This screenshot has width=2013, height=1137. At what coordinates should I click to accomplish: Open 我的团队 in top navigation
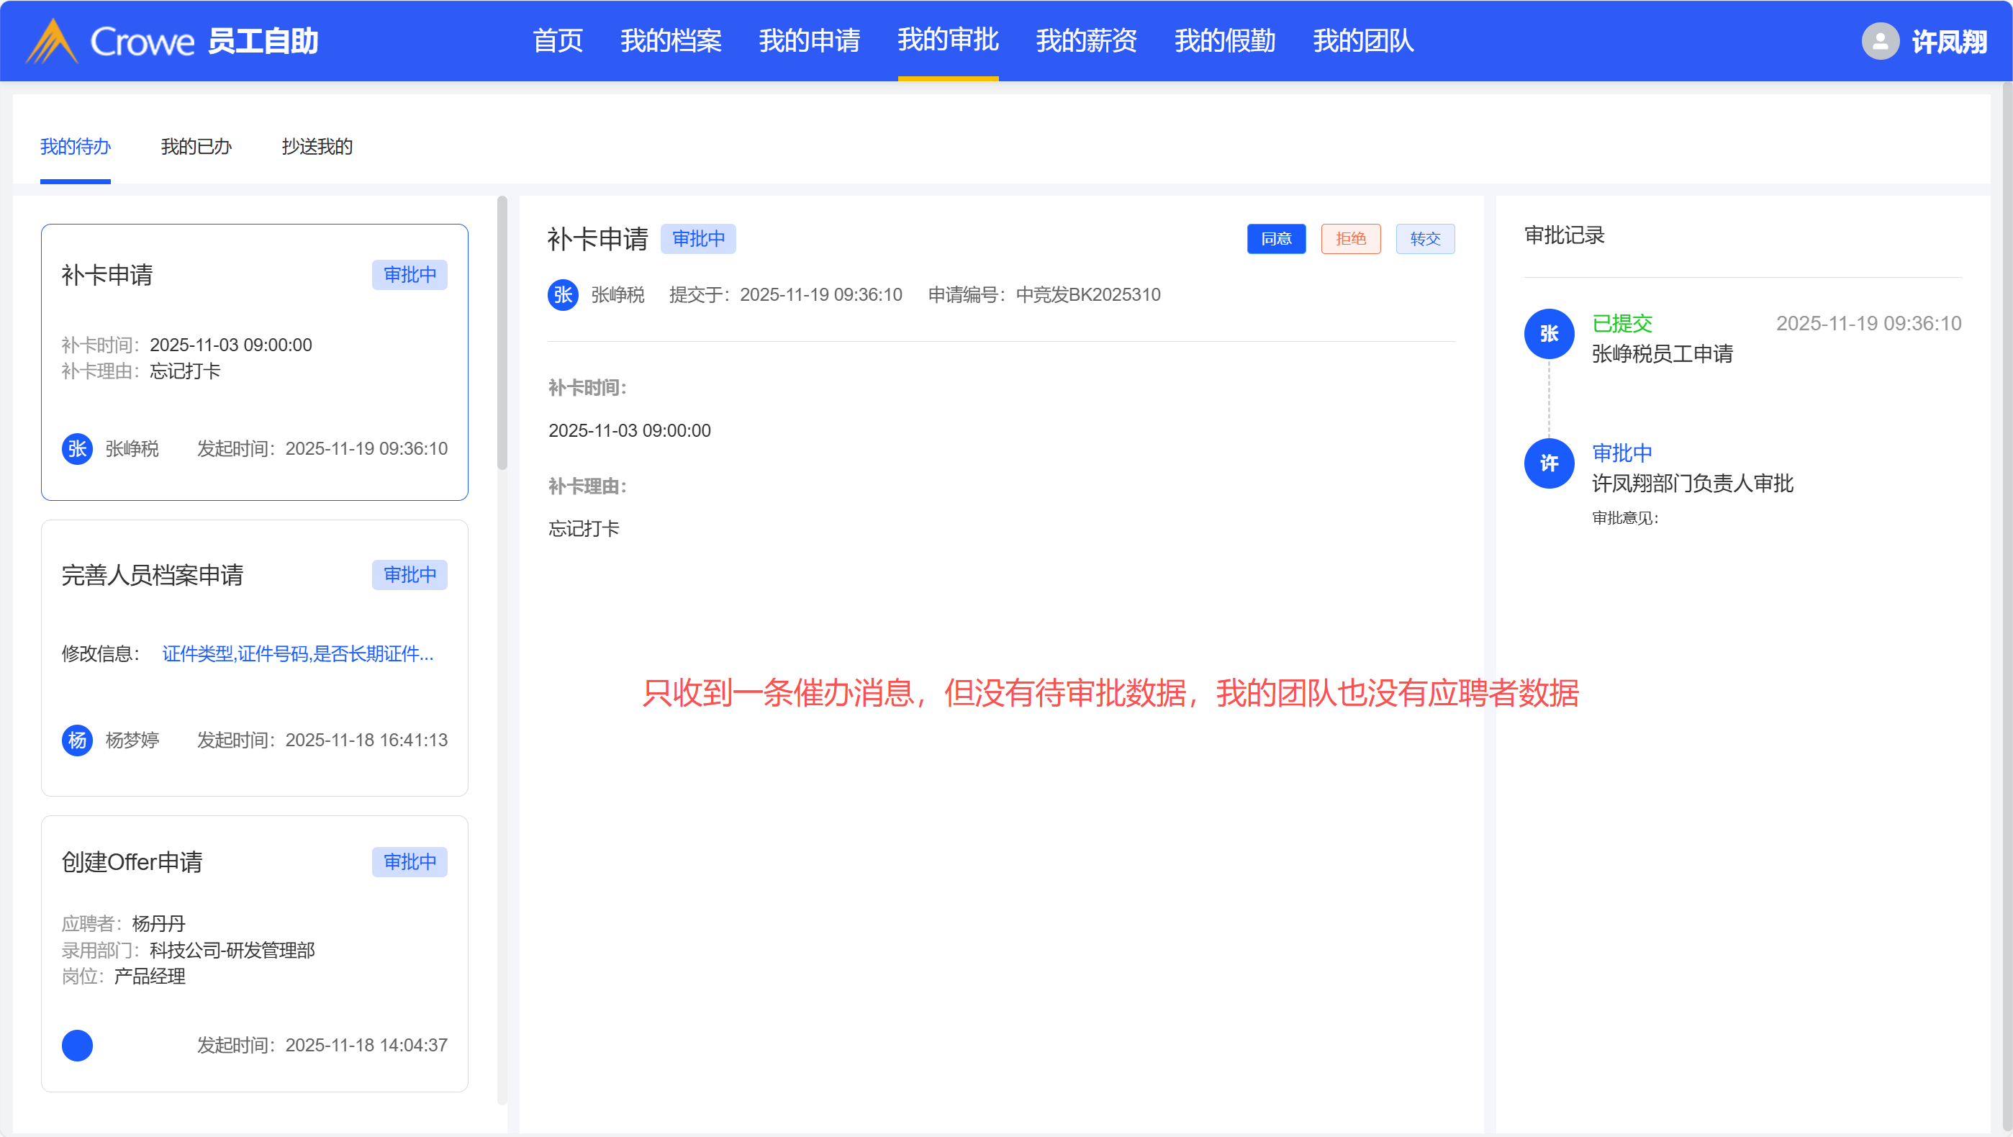tap(1363, 40)
